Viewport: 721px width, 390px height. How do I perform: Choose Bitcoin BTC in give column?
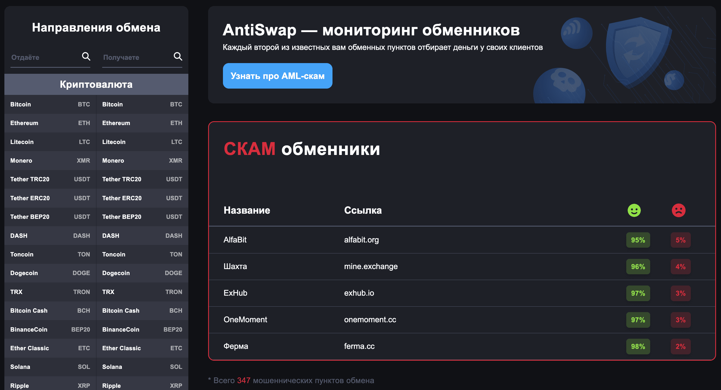[50, 104]
